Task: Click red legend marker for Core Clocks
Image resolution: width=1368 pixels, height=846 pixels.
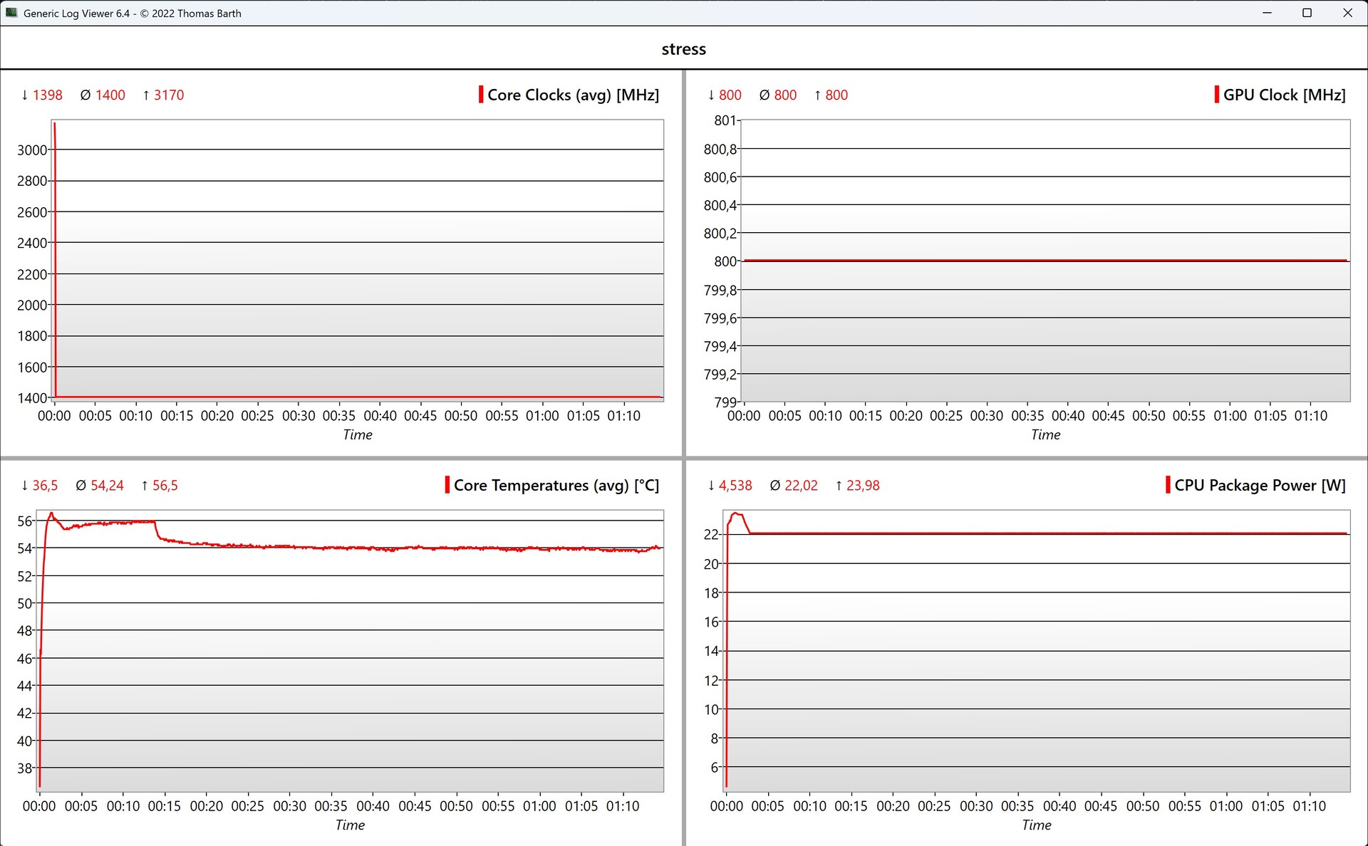Action: coord(481,95)
